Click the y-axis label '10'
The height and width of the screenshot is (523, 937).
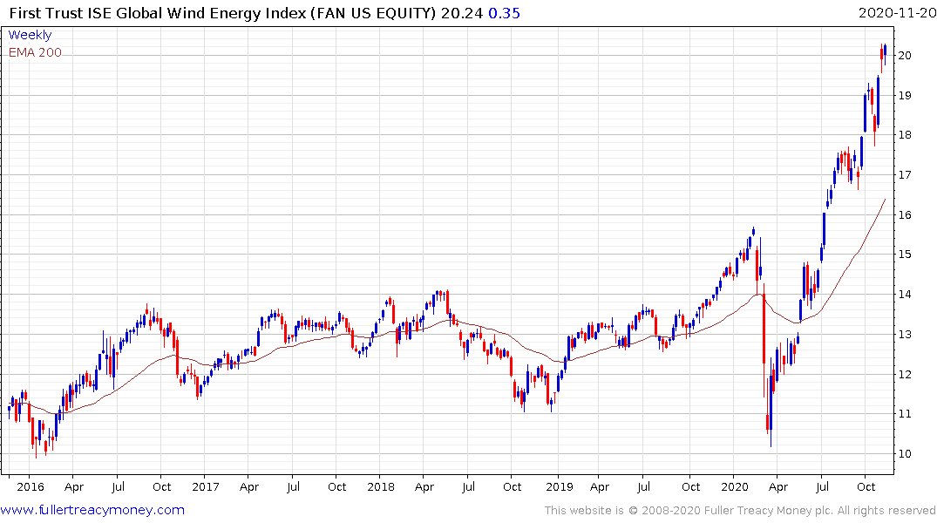[x=905, y=454]
